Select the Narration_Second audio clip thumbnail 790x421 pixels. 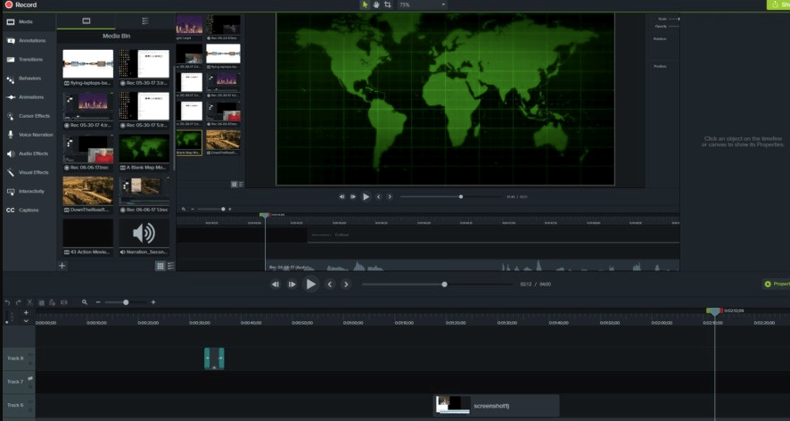click(143, 233)
